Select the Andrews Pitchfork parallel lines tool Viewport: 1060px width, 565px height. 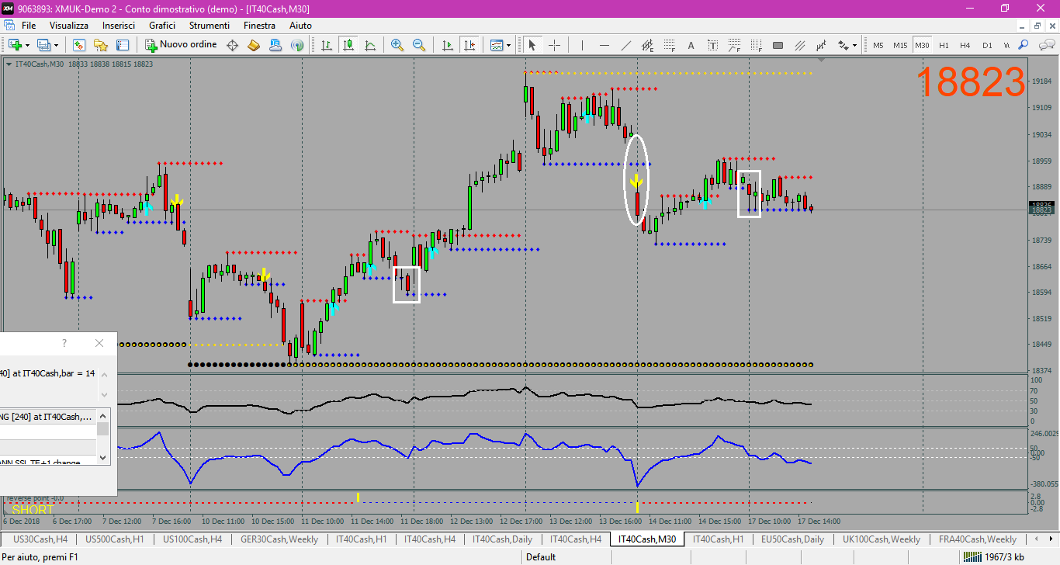tap(799, 45)
